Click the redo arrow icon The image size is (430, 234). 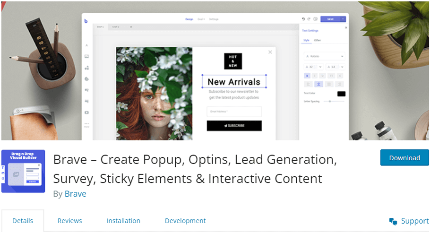[309, 19]
